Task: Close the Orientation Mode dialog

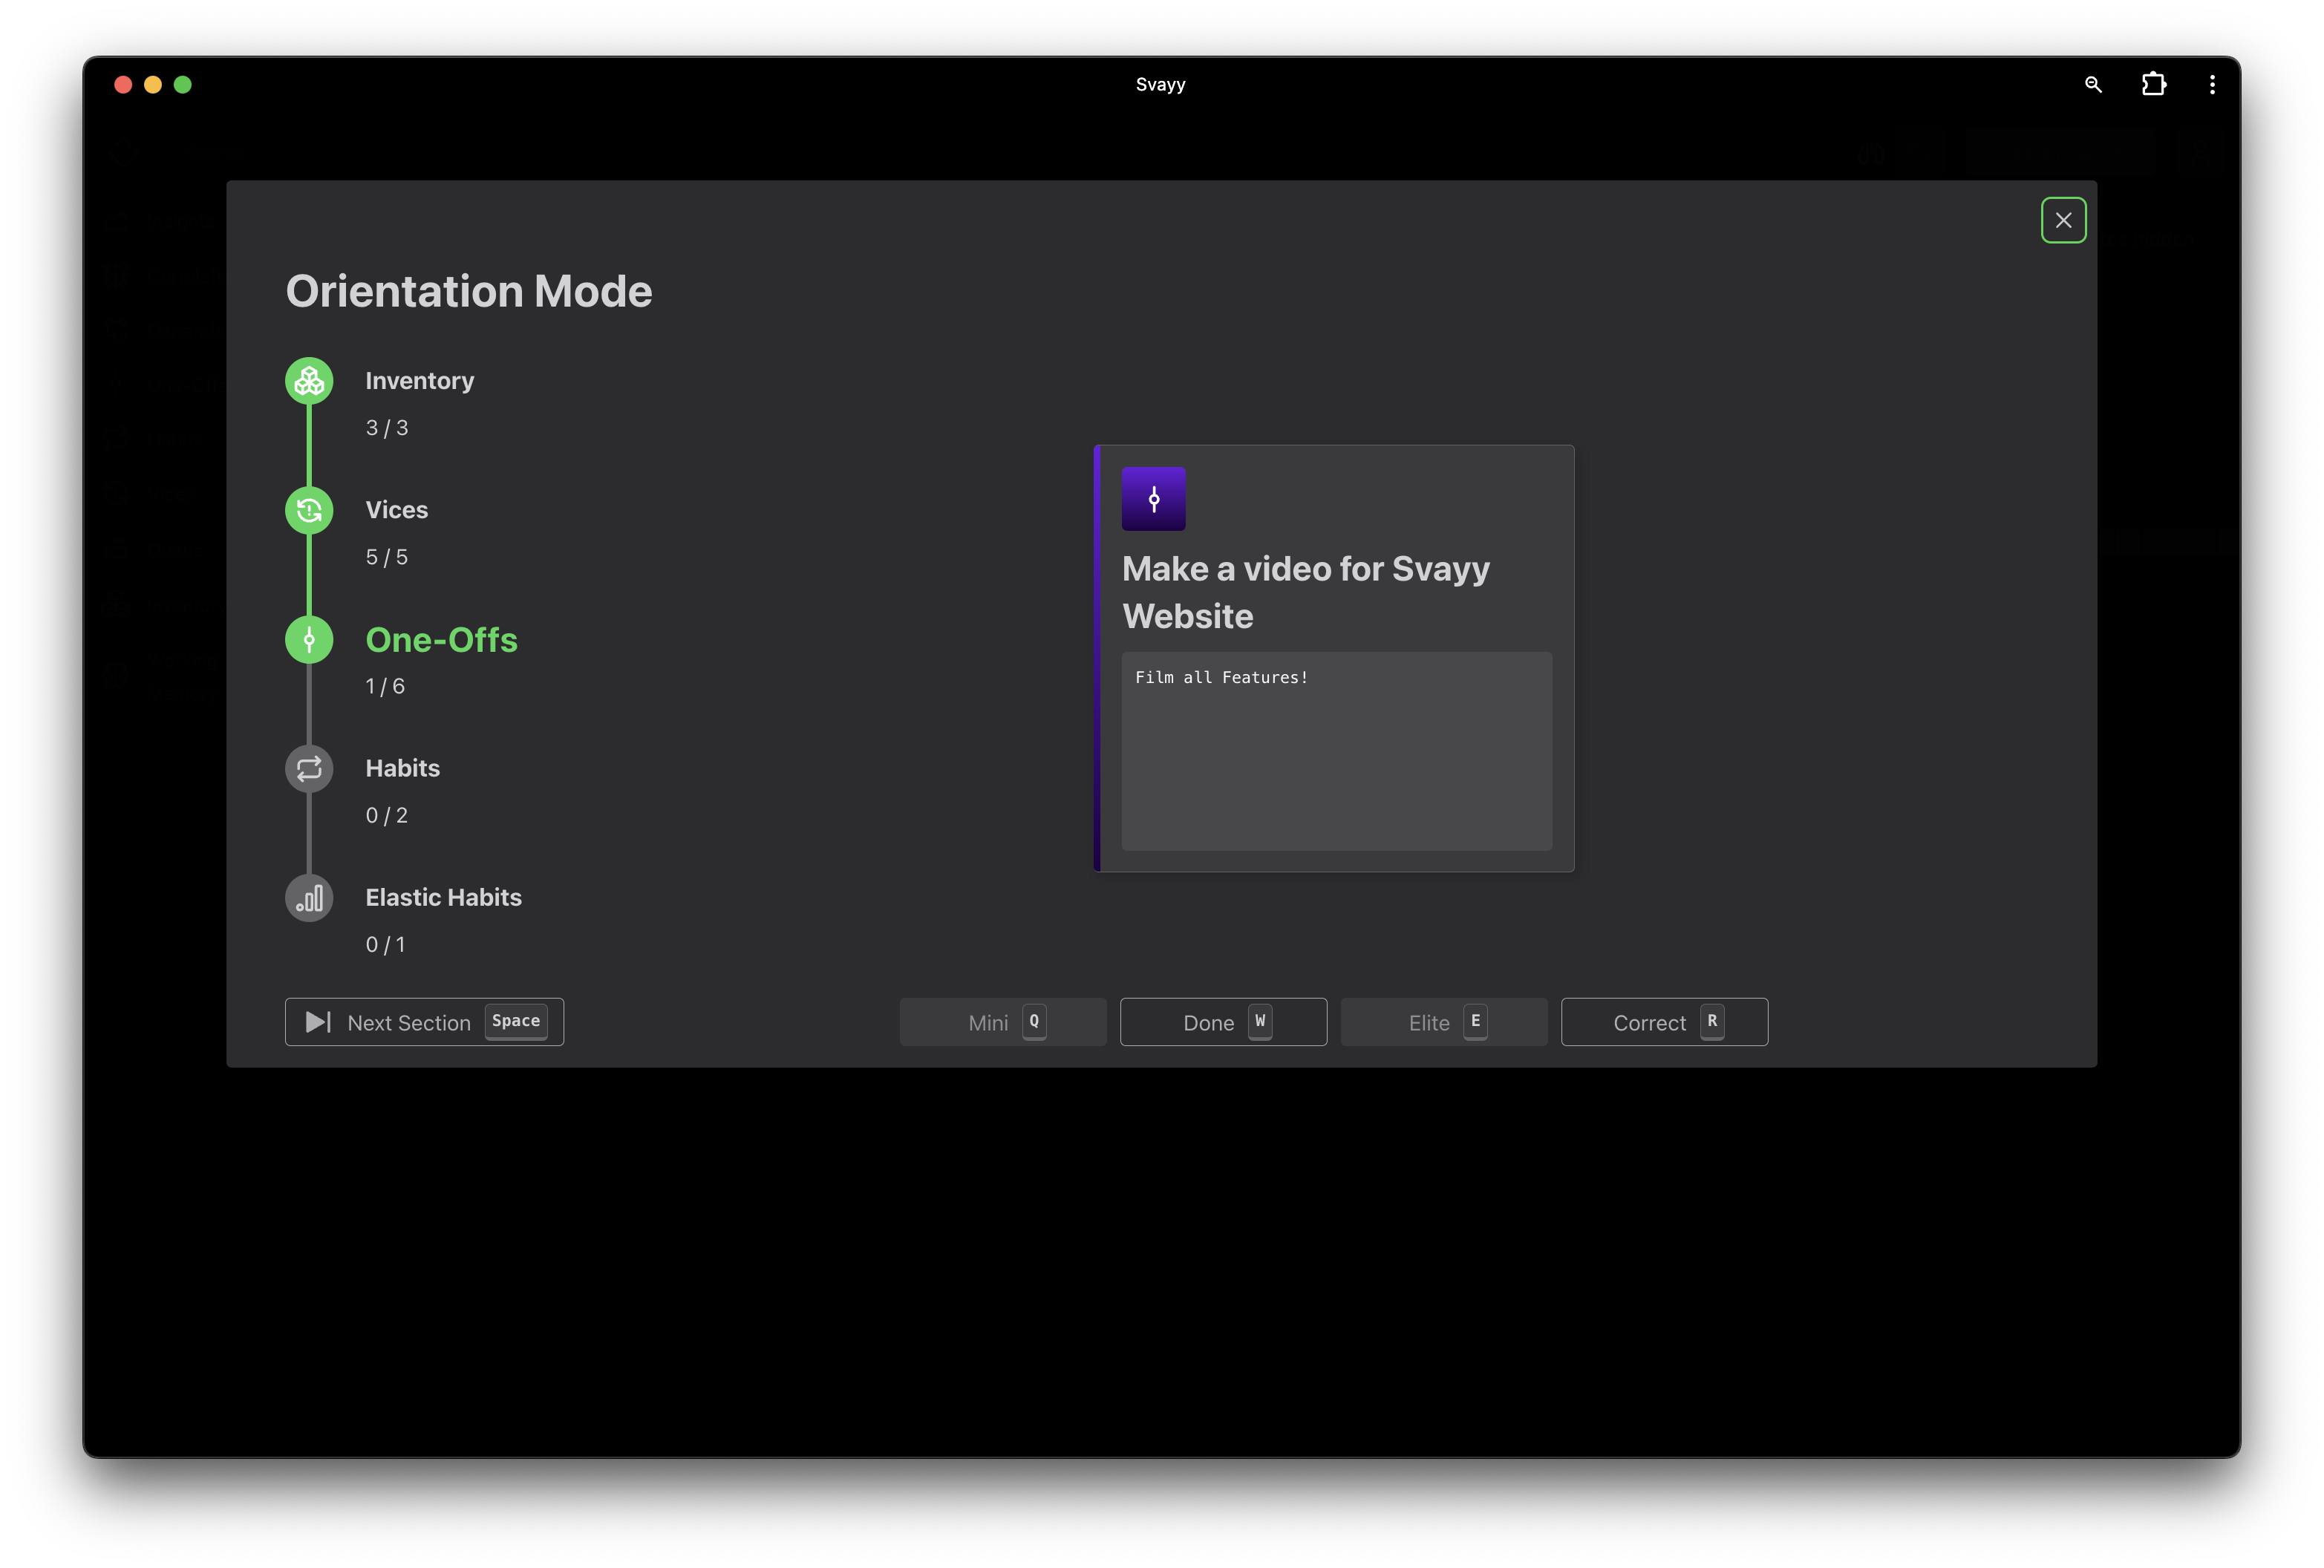Action: point(2063,220)
